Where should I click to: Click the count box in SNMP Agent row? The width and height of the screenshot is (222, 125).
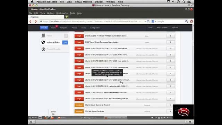pyautogui.click(x=170, y=42)
